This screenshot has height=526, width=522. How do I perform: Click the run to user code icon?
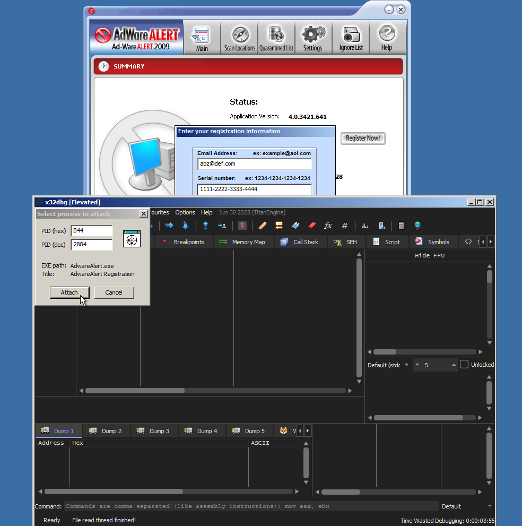(x=222, y=226)
